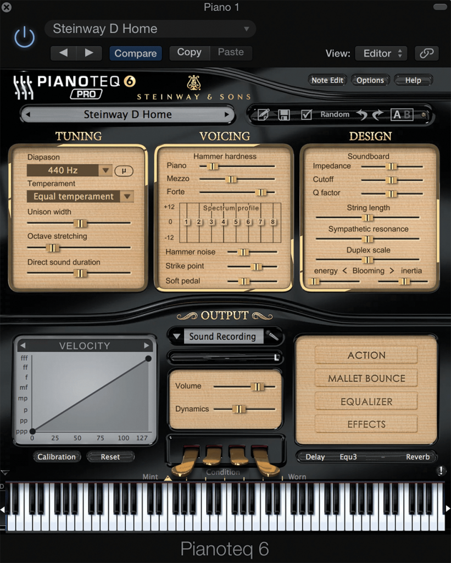Click the Impedance slider handle
The image size is (451, 563).
coord(391,166)
